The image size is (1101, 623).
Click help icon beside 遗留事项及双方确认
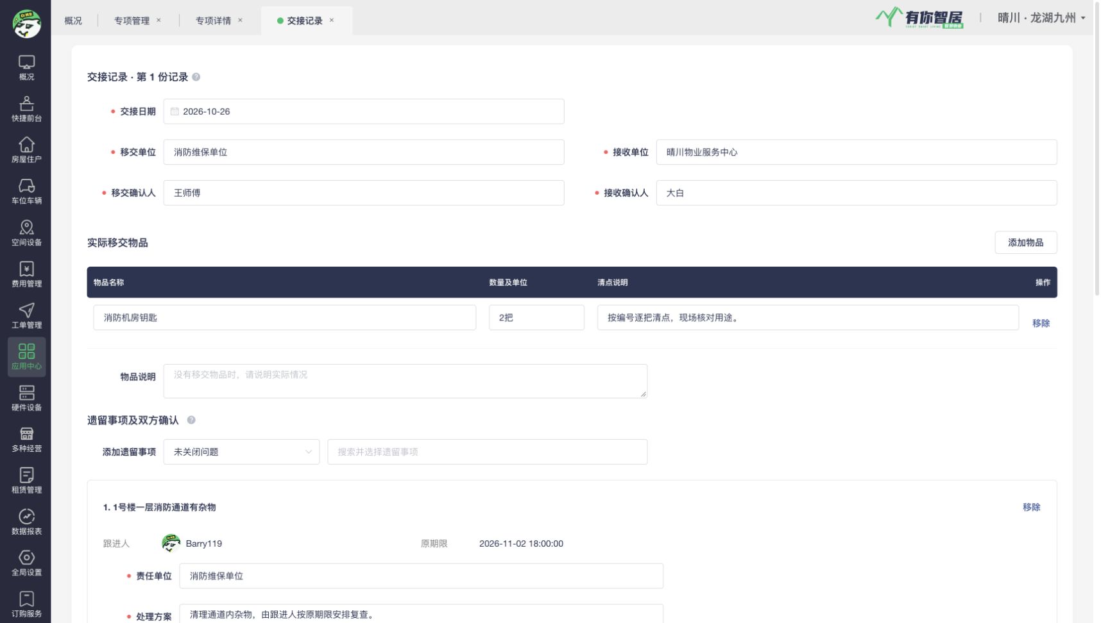tap(191, 420)
